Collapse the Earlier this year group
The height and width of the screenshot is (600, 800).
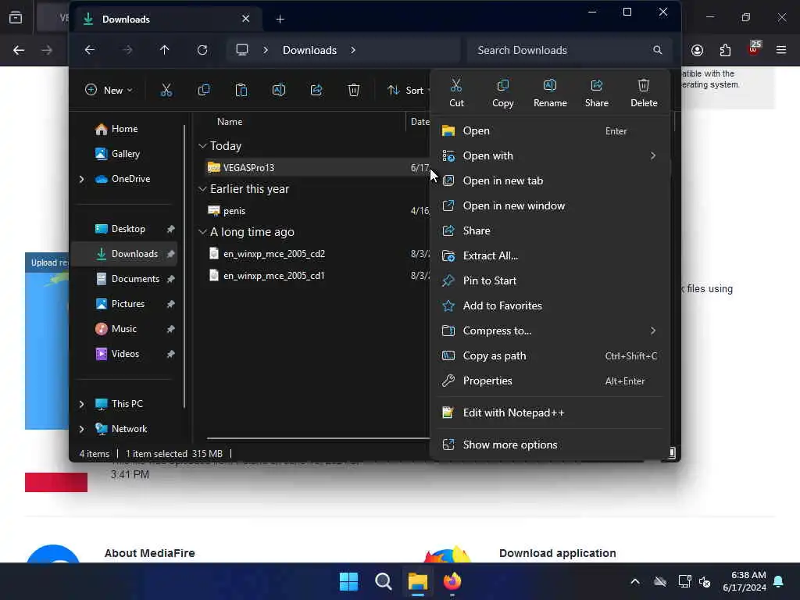click(x=202, y=189)
